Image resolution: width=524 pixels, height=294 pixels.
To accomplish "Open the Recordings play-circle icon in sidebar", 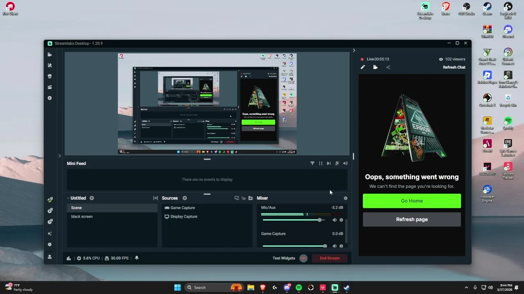I will (x=50, y=98).
